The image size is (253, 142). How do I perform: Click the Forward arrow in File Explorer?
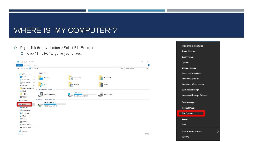coord(22,69)
